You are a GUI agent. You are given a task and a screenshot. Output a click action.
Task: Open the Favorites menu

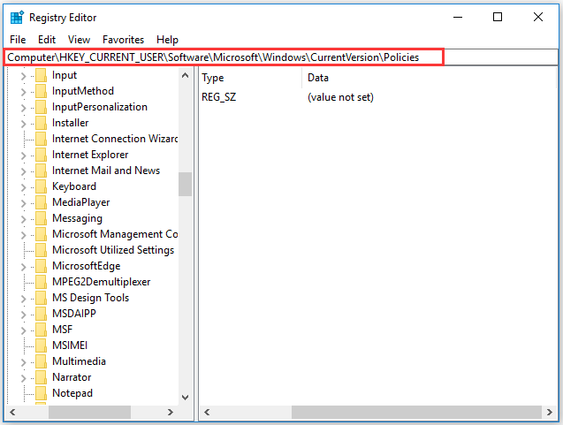pos(123,40)
